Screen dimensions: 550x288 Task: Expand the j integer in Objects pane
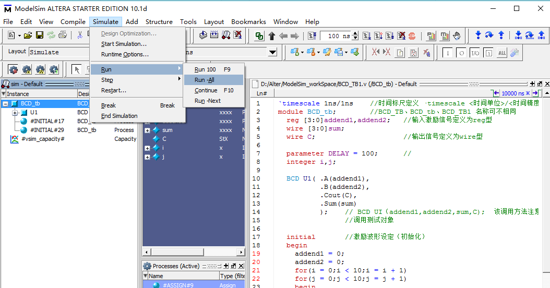147,157
